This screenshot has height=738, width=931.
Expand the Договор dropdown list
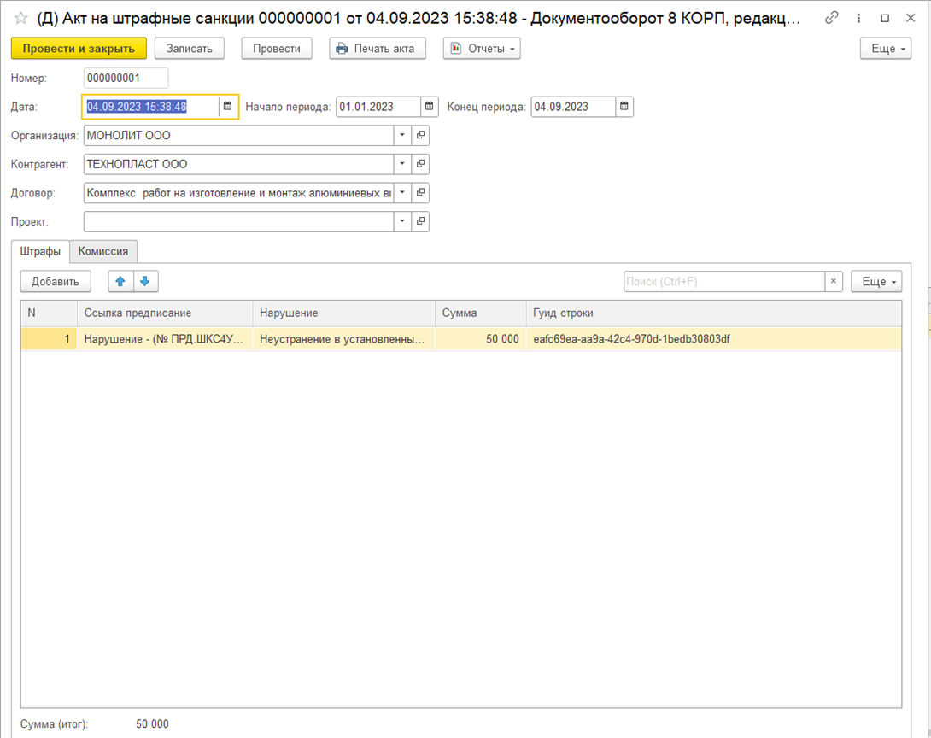(402, 193)
